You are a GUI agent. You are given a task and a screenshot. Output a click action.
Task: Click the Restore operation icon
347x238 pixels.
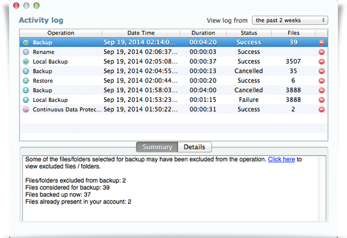(x=26, y=81)
